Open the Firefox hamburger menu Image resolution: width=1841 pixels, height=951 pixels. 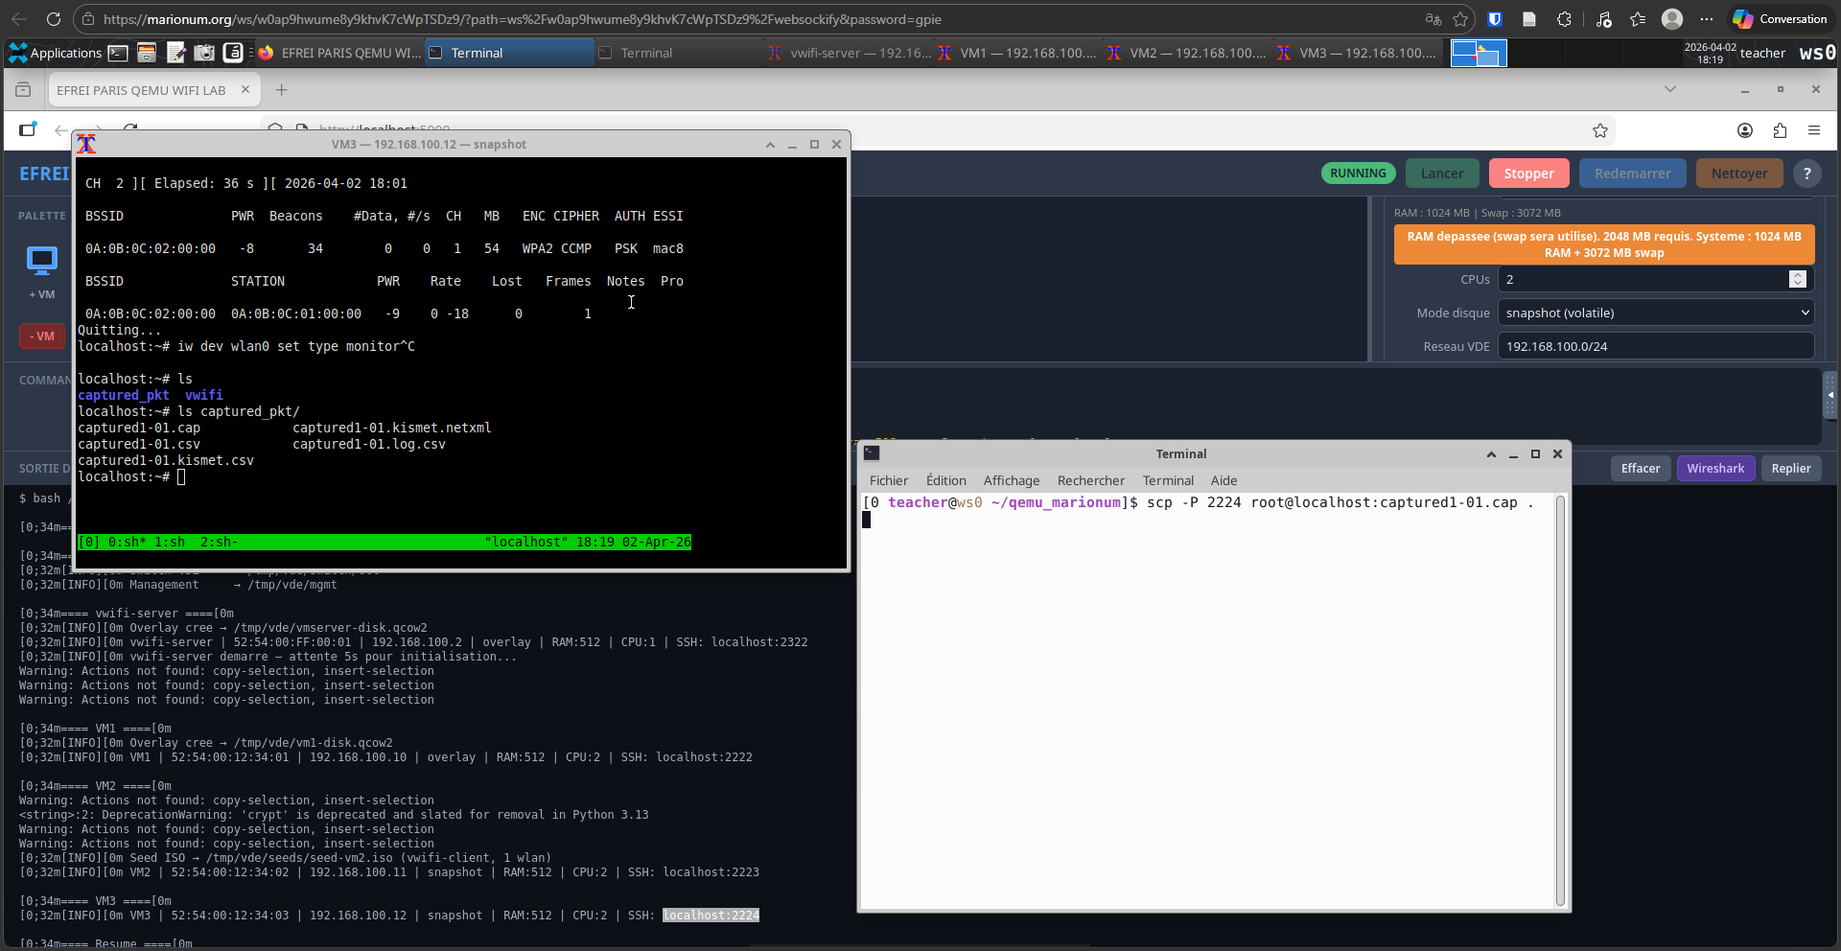(1813, 130)
